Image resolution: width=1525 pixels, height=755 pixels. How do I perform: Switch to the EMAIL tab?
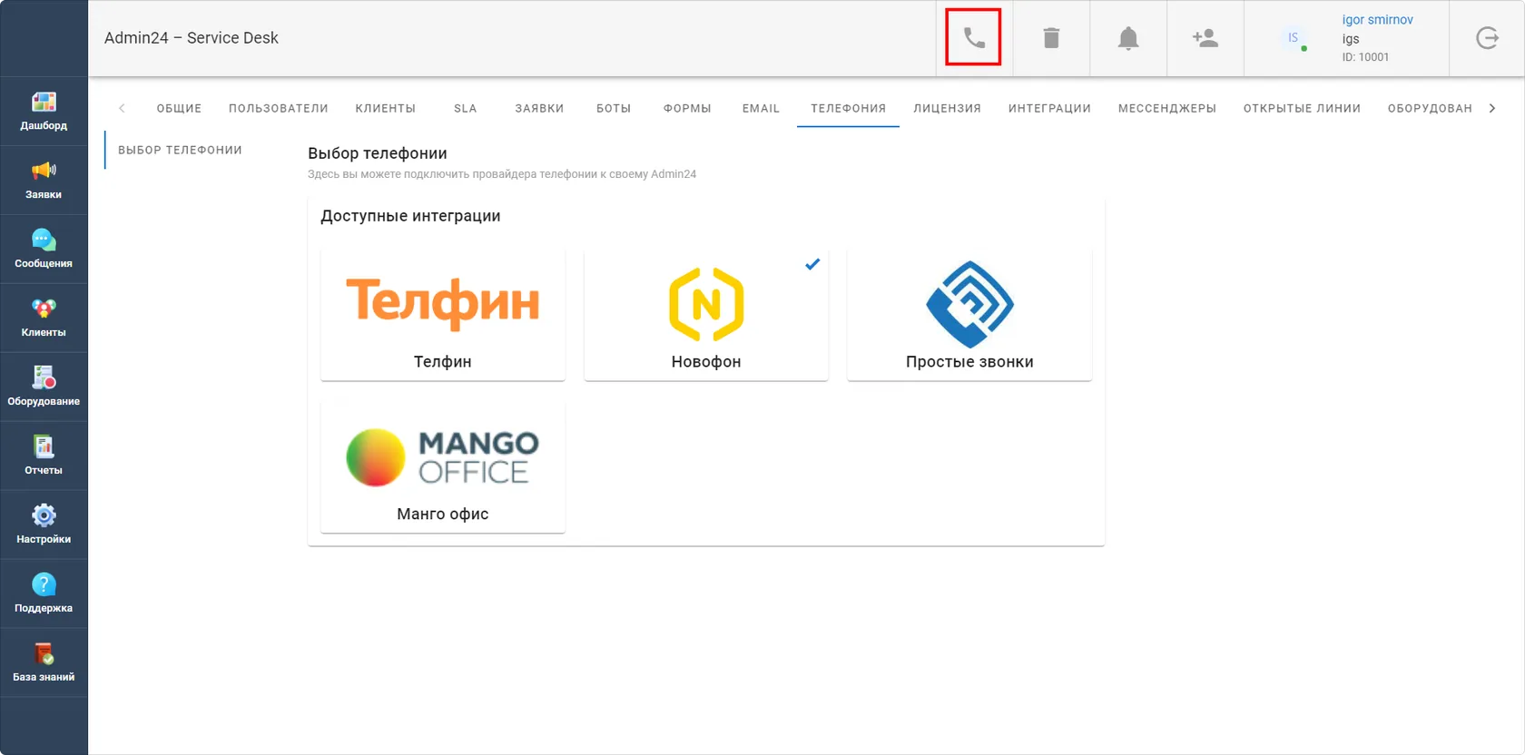761,108
